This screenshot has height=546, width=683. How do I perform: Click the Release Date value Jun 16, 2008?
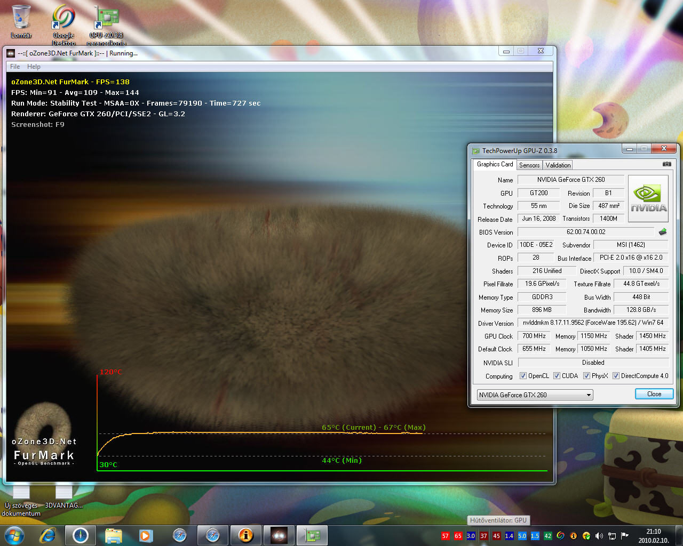coord(538,219)
